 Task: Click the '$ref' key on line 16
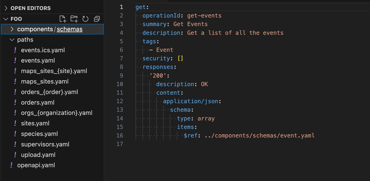[x=191, y=135]
